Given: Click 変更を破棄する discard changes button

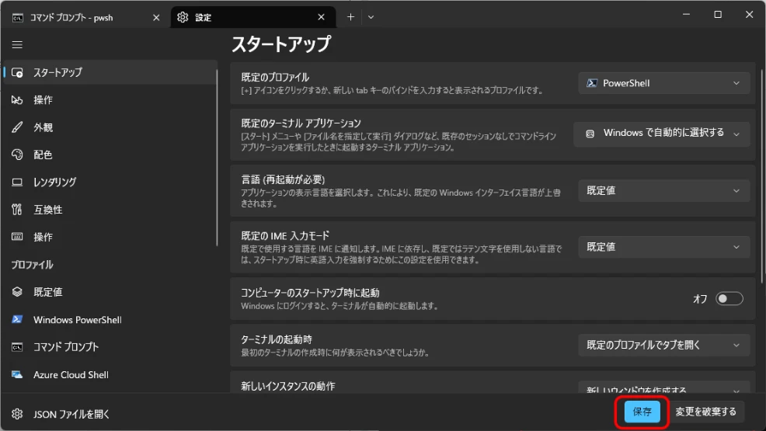Looking at the screenshot, I should 705,412.
